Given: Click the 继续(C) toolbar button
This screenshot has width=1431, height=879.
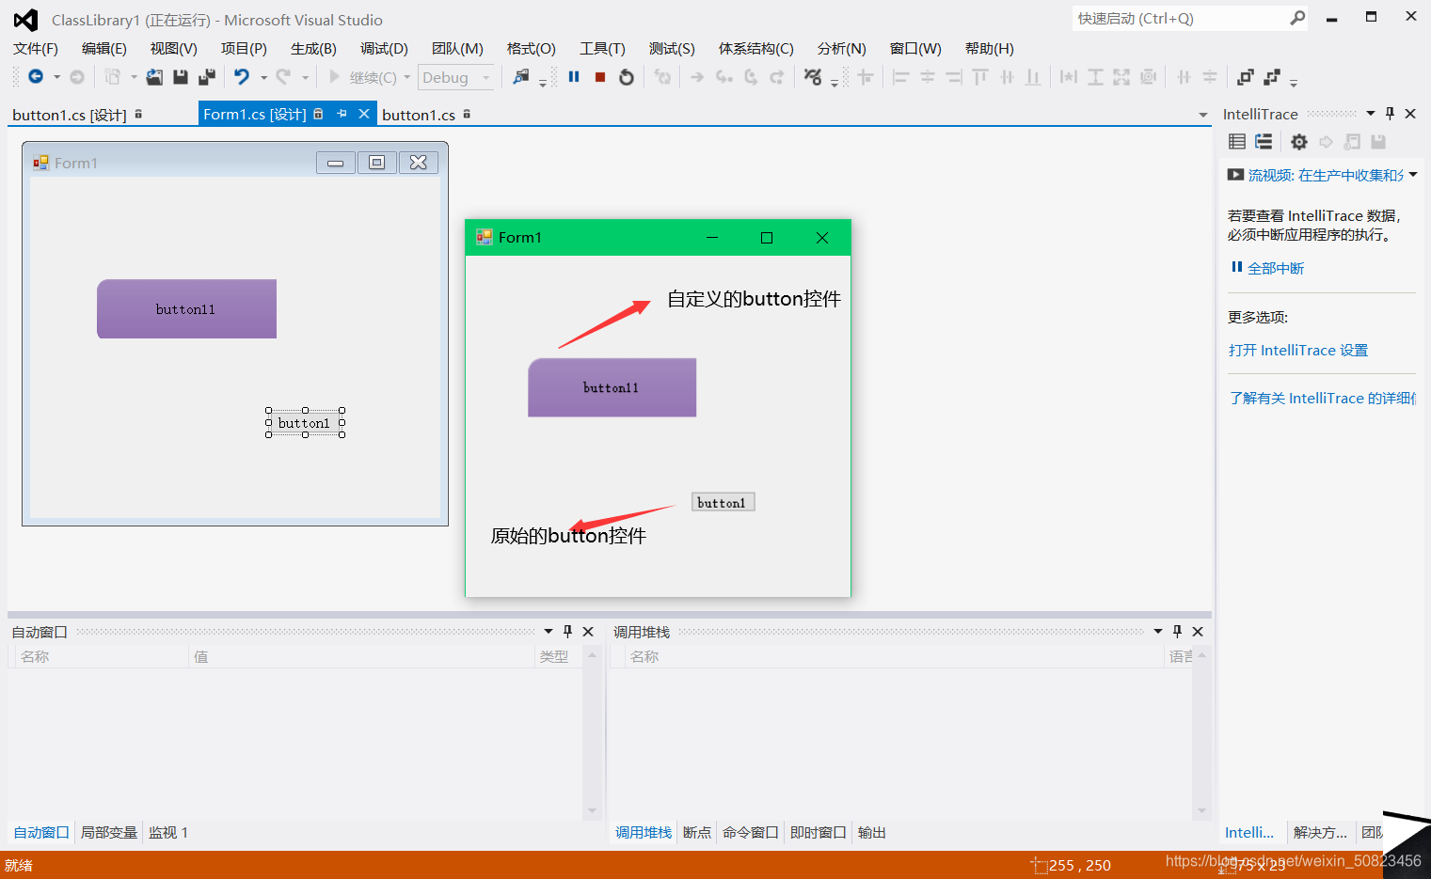Looking at the screenshot, I should click(363, 77).
